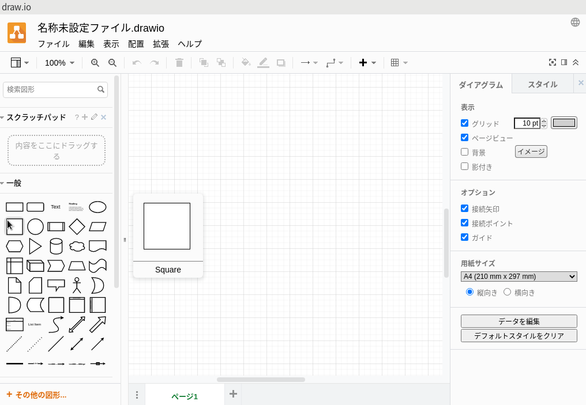Screen dimensions: 586x405
Task: Click the line color pencil icon
Action: 263,63
